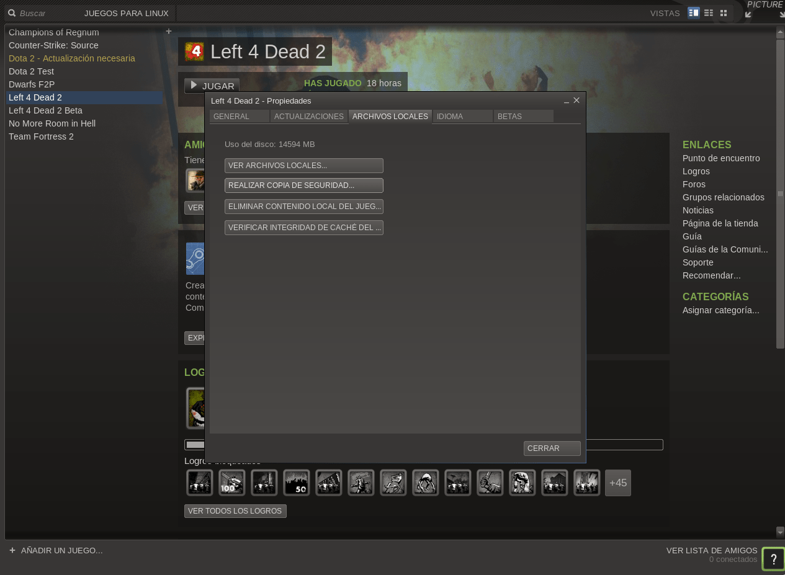Switch to the detail view icon
Screen dimensions: 785x575
(x=694, y=13)
